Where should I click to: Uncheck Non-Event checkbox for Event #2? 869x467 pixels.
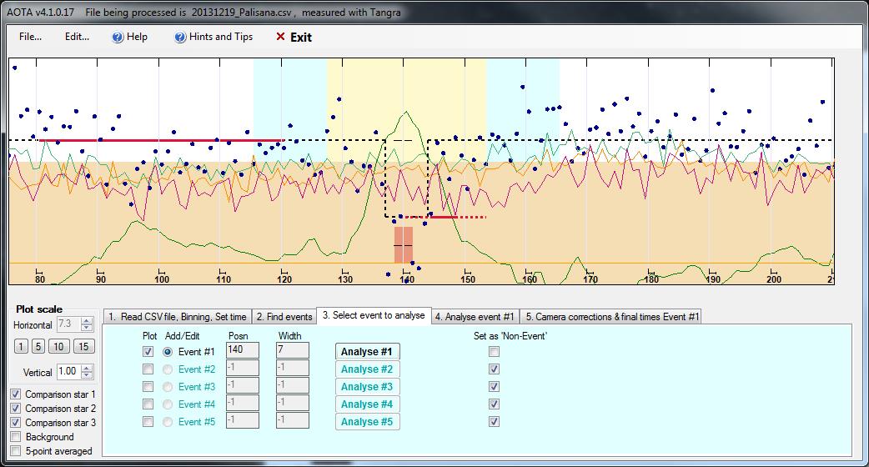click(494, 369)
